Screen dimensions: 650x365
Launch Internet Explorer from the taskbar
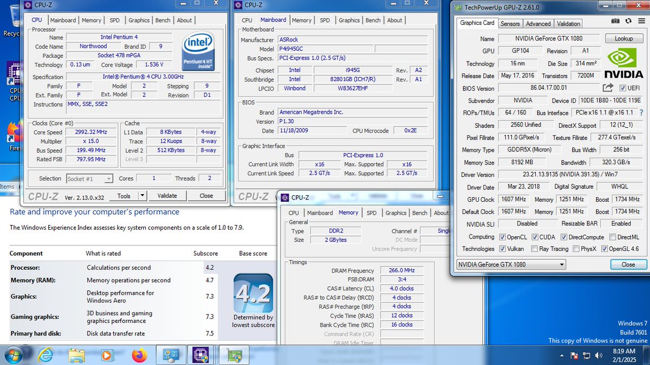pos(45,356)
